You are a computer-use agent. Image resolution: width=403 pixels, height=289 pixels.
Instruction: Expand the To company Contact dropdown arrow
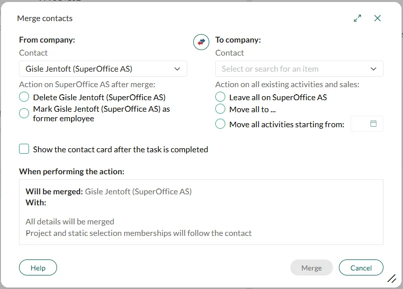(373, 69)
